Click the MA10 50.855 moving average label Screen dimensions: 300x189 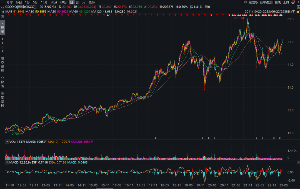coord(36,11)
